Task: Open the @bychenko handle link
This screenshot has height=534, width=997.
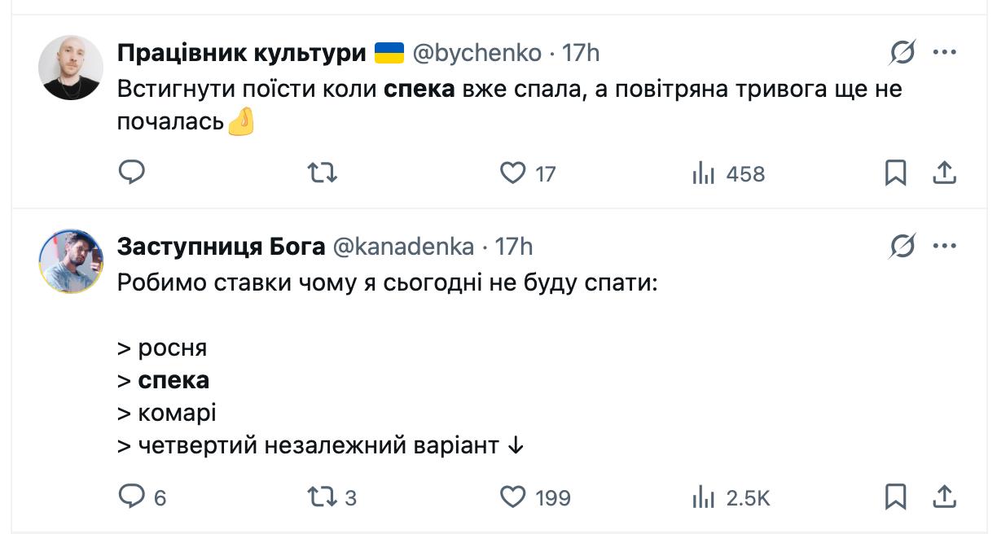Action: (477, 54)
